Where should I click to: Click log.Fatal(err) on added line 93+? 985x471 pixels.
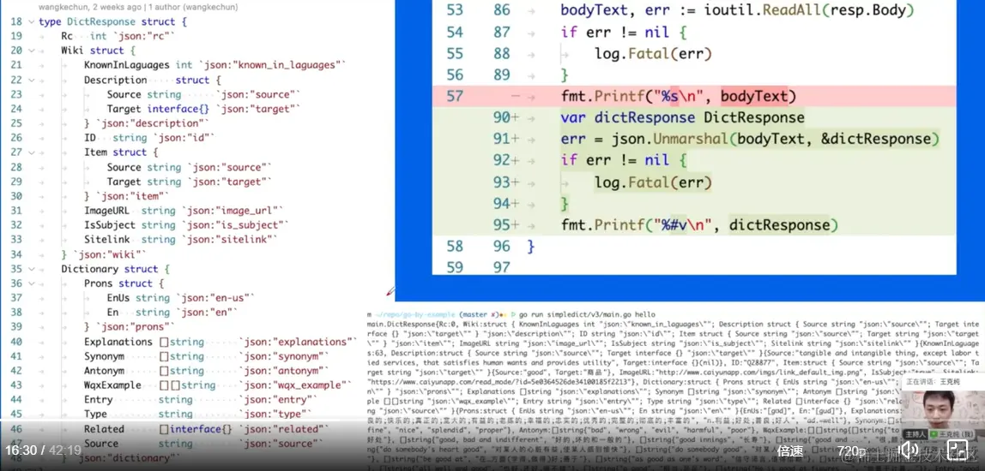[x=653, y=182]
